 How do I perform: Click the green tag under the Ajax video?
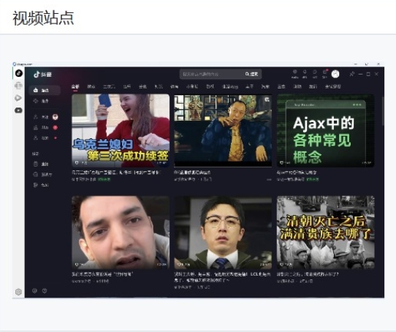(x=313, y=179)
